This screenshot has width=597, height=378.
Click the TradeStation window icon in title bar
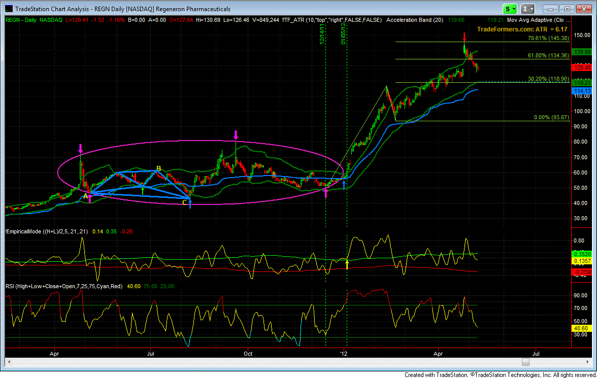click(x=8, y=9)
